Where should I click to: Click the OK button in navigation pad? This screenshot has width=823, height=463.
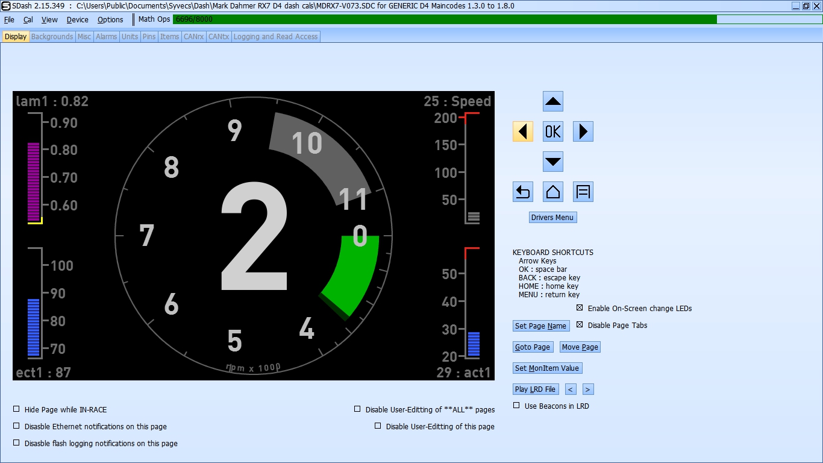552,131
